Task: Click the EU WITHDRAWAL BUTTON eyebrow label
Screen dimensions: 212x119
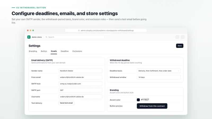Action: click(31, 8)
